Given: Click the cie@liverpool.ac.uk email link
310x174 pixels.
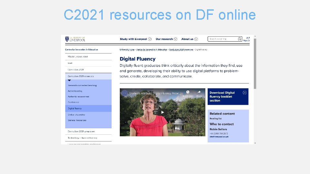Looking at the screenshot, I should tap(219, 137).
